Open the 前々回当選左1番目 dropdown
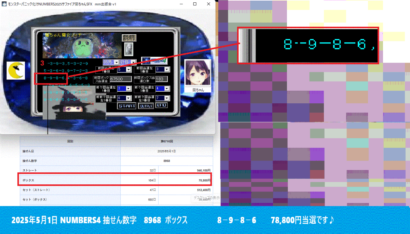 (x=124, y=89)
